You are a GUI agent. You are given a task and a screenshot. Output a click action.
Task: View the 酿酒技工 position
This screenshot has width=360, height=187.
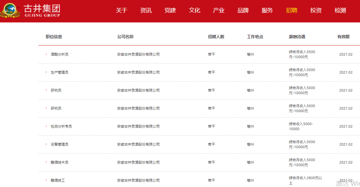pos(58,180)
